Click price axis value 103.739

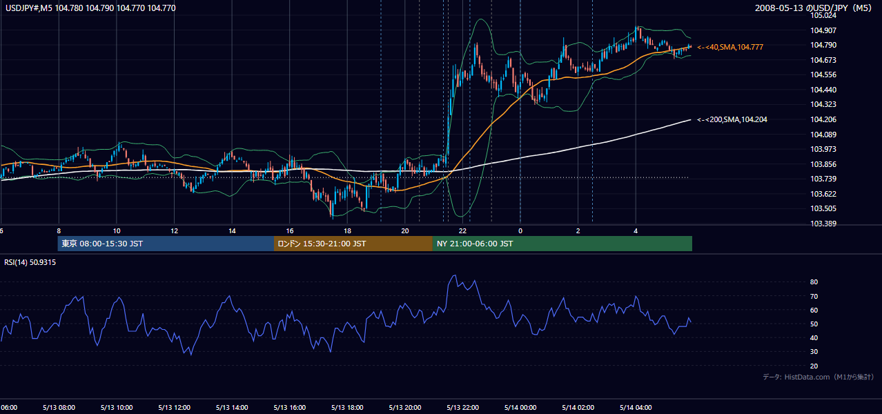823,179
